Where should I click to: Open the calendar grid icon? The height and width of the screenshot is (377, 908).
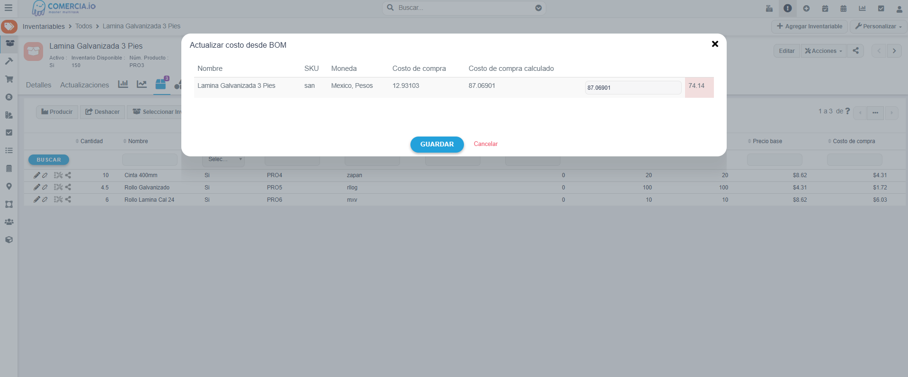[844, 9]
